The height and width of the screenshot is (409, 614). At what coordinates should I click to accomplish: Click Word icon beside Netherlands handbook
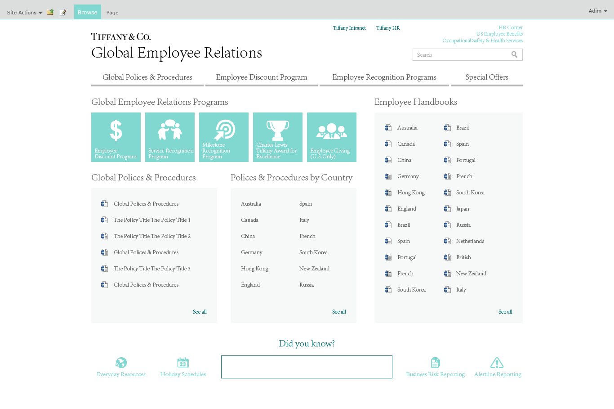[x=447, y=241]
